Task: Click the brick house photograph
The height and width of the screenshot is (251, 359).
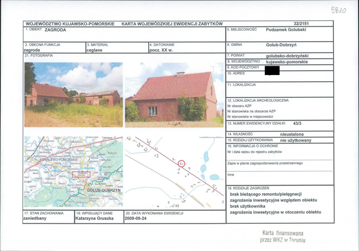Action: (174, 95)
